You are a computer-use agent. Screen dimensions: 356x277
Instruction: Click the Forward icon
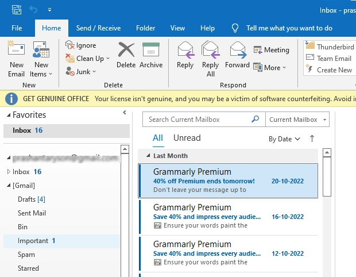[238, 49]
